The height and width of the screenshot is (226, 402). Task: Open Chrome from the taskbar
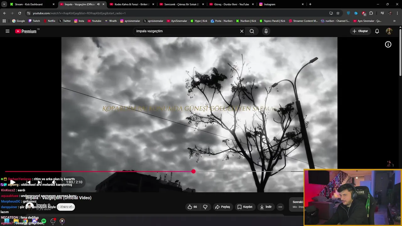point(25,221)
